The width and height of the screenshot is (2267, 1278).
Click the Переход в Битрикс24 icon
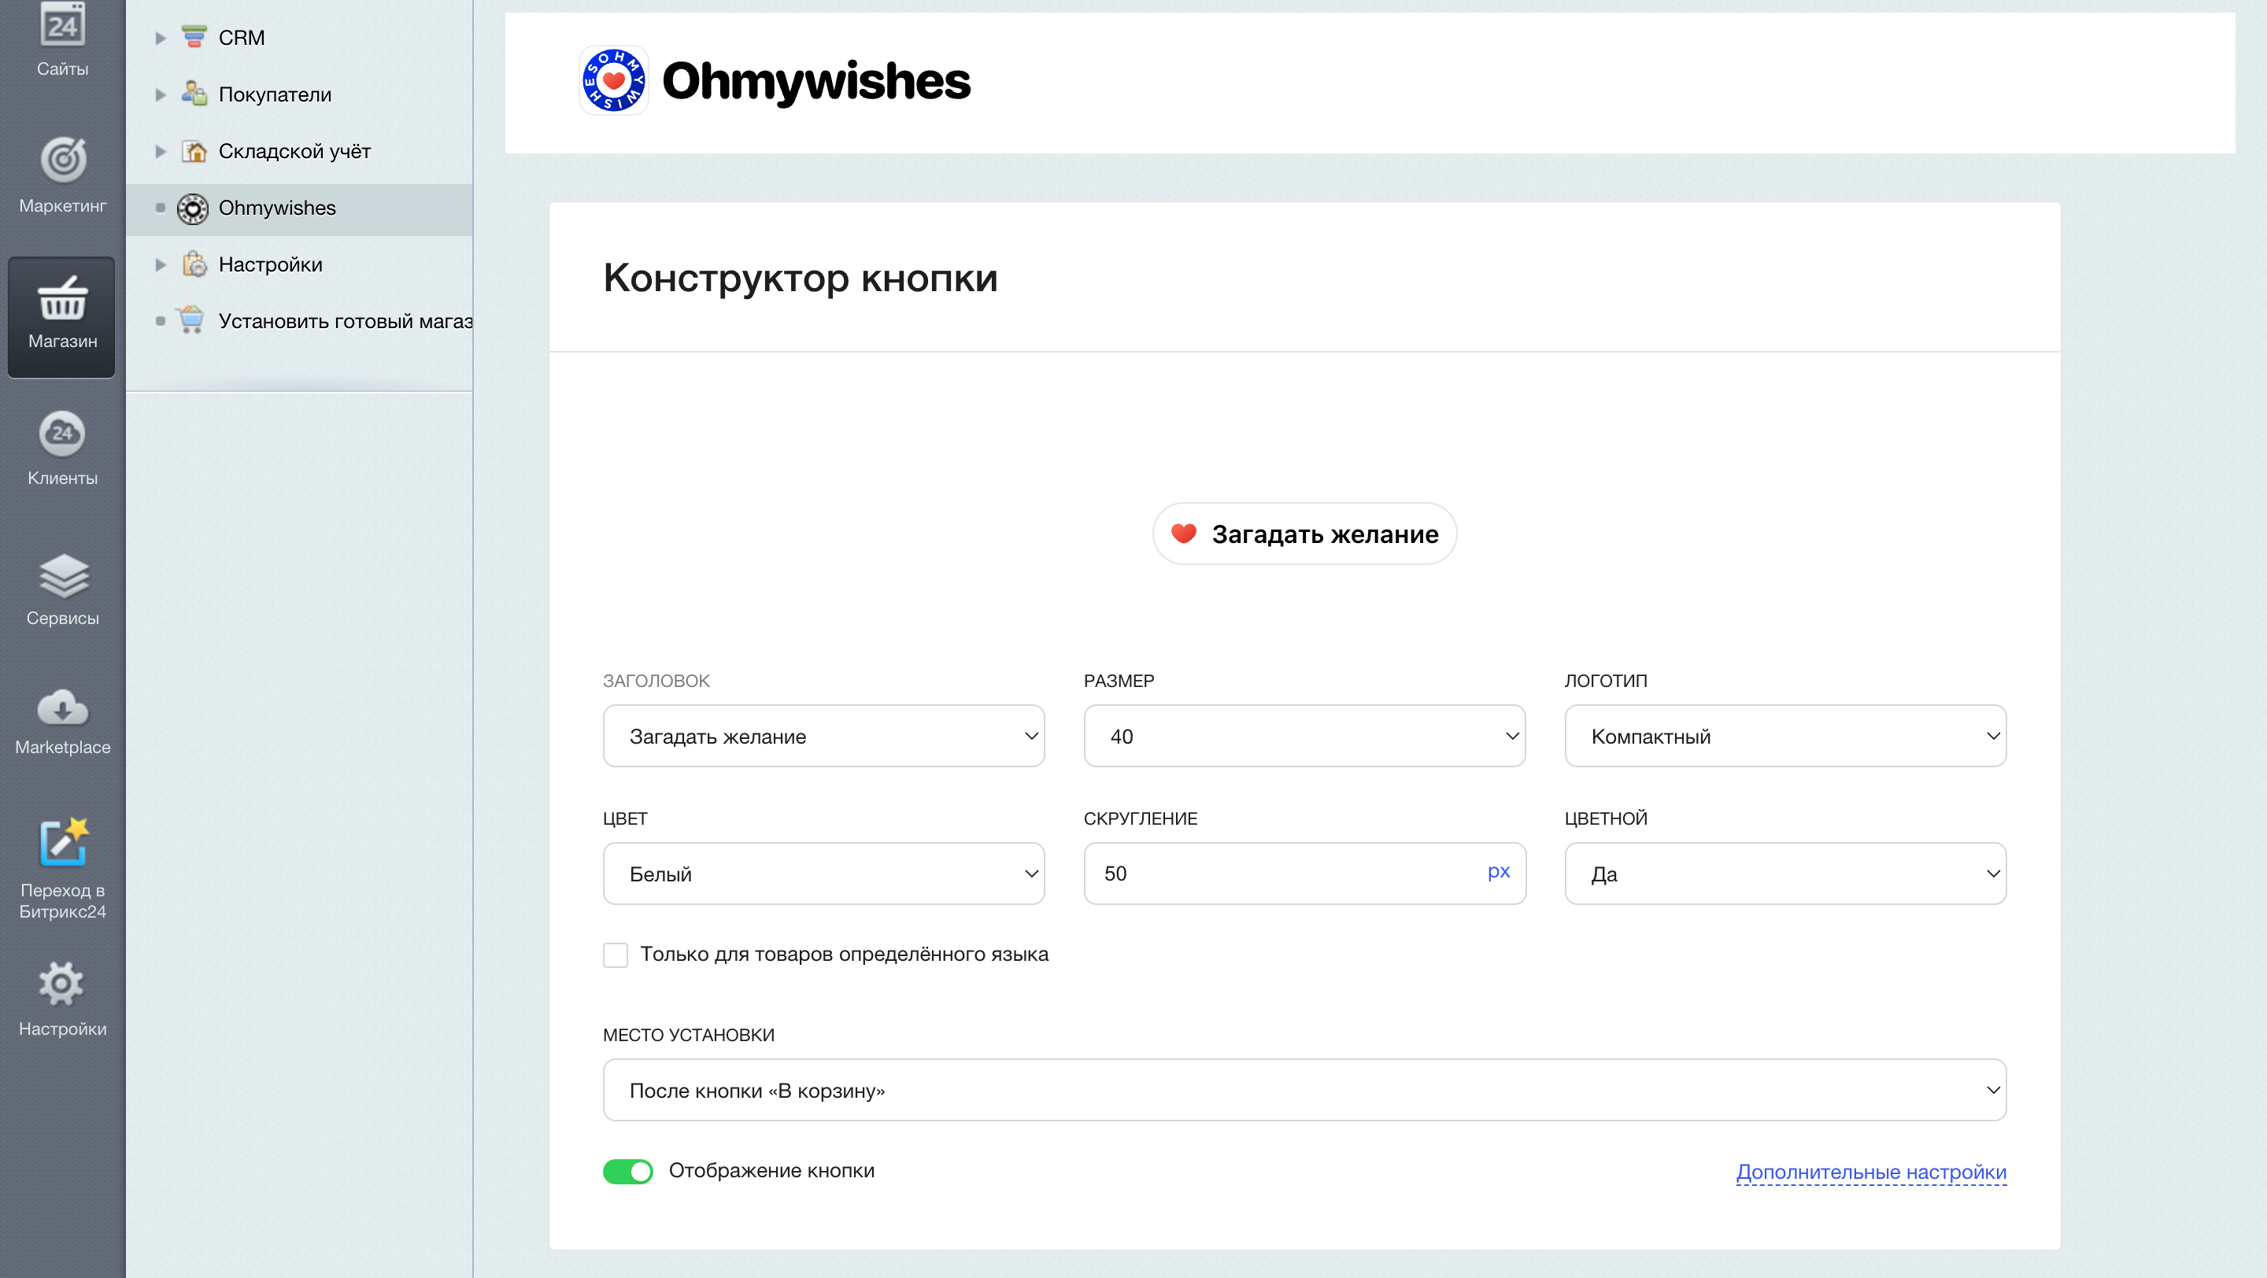point(61,849)
